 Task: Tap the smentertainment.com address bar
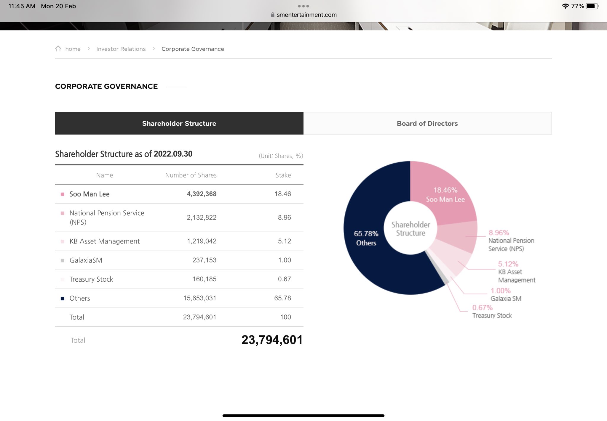pyautogui.click(x=306, y=15)
